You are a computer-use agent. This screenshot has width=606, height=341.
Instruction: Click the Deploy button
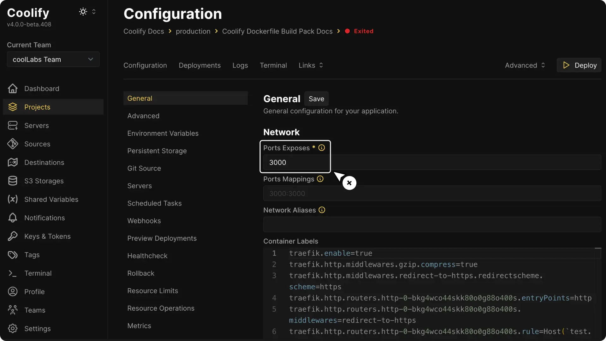coord(579,65)
